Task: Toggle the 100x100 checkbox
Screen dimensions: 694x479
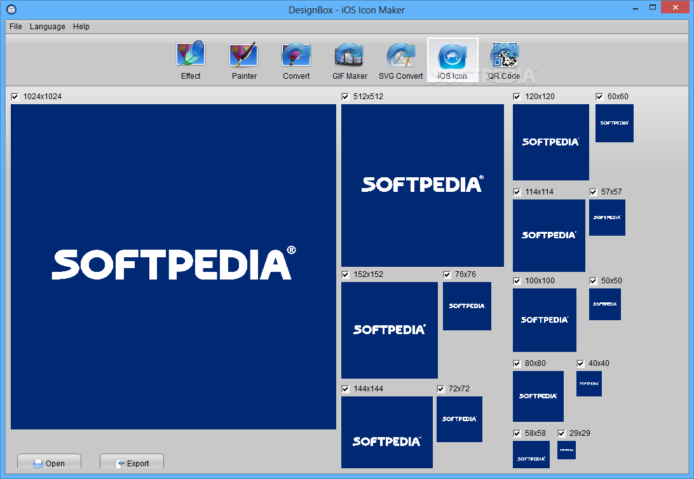Action: (x=517, y=281)
